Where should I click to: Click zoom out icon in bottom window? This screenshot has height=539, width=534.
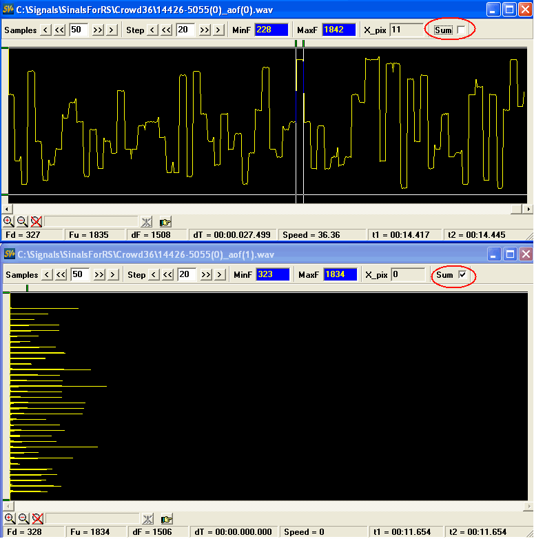click(22, 518)
